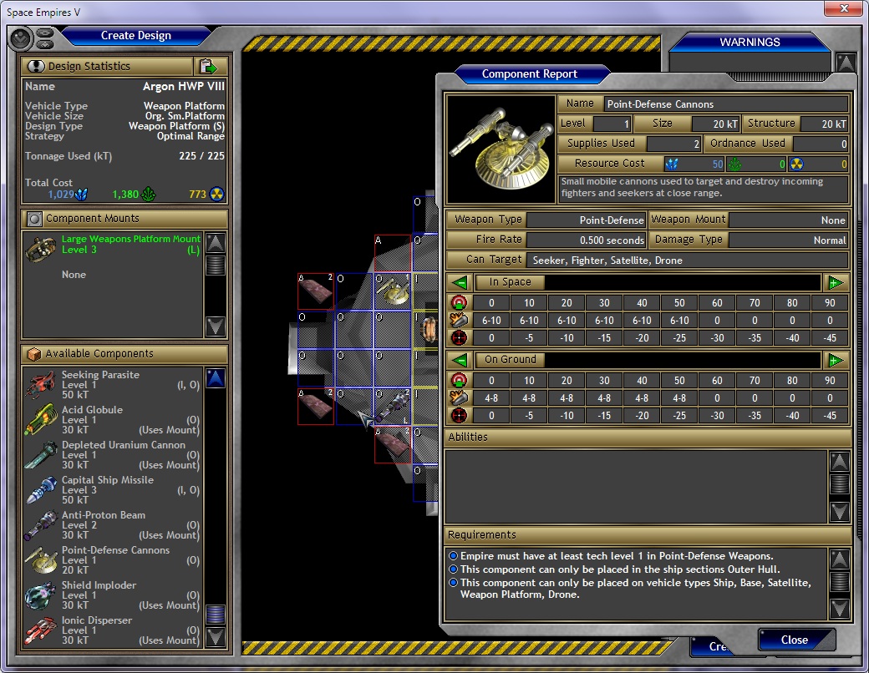Image resolution: width=869 pixels, height=673 pixels.
Task: Click the placed point-defense cannon in design grid
Action: tap(393, 291)
